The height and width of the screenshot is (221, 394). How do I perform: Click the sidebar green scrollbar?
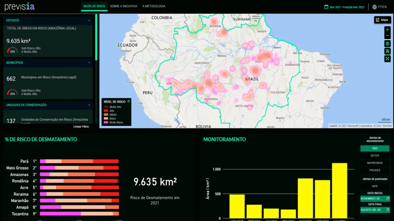pyautogui.click(x=96, y=37)
